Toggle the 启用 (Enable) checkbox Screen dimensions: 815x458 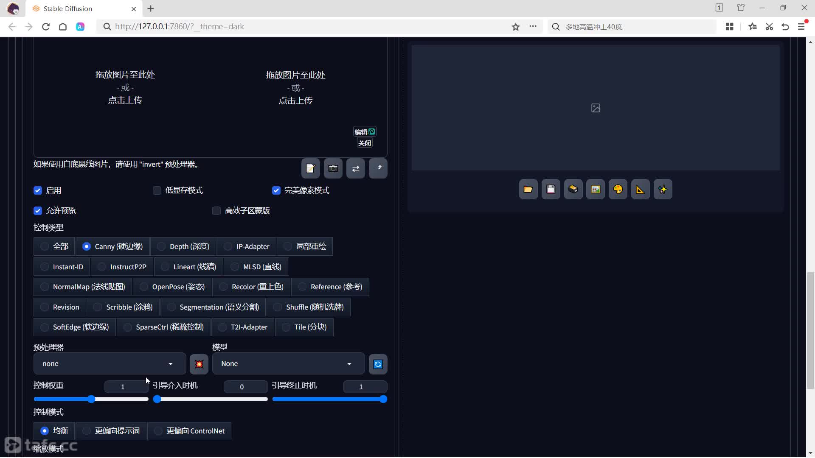[37, 190]
